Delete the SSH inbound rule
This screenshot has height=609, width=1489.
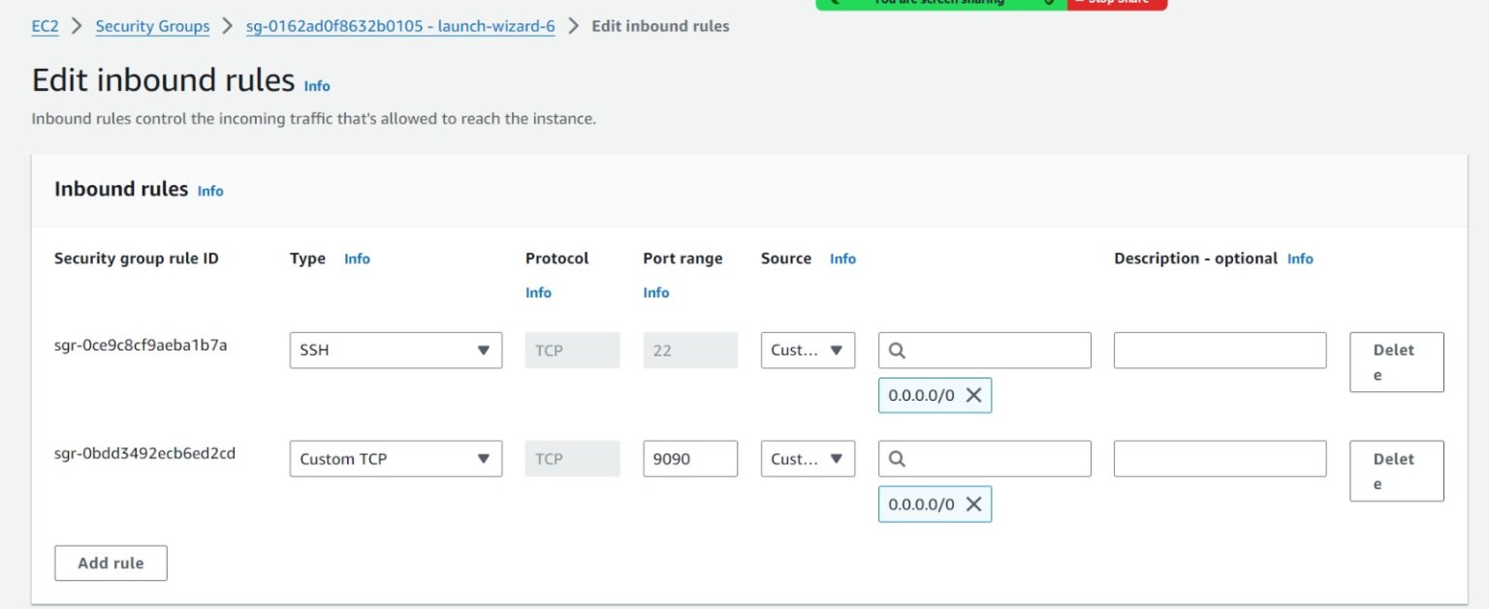click(x=1396, y=362)
